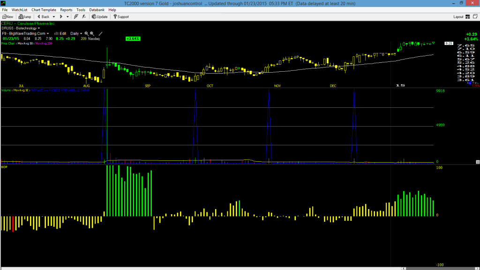This screenshot has height=270, width=480.
Task: Open the WatchList menu
Action: point(19,10)
